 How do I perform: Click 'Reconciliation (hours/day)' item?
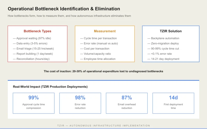31,59
